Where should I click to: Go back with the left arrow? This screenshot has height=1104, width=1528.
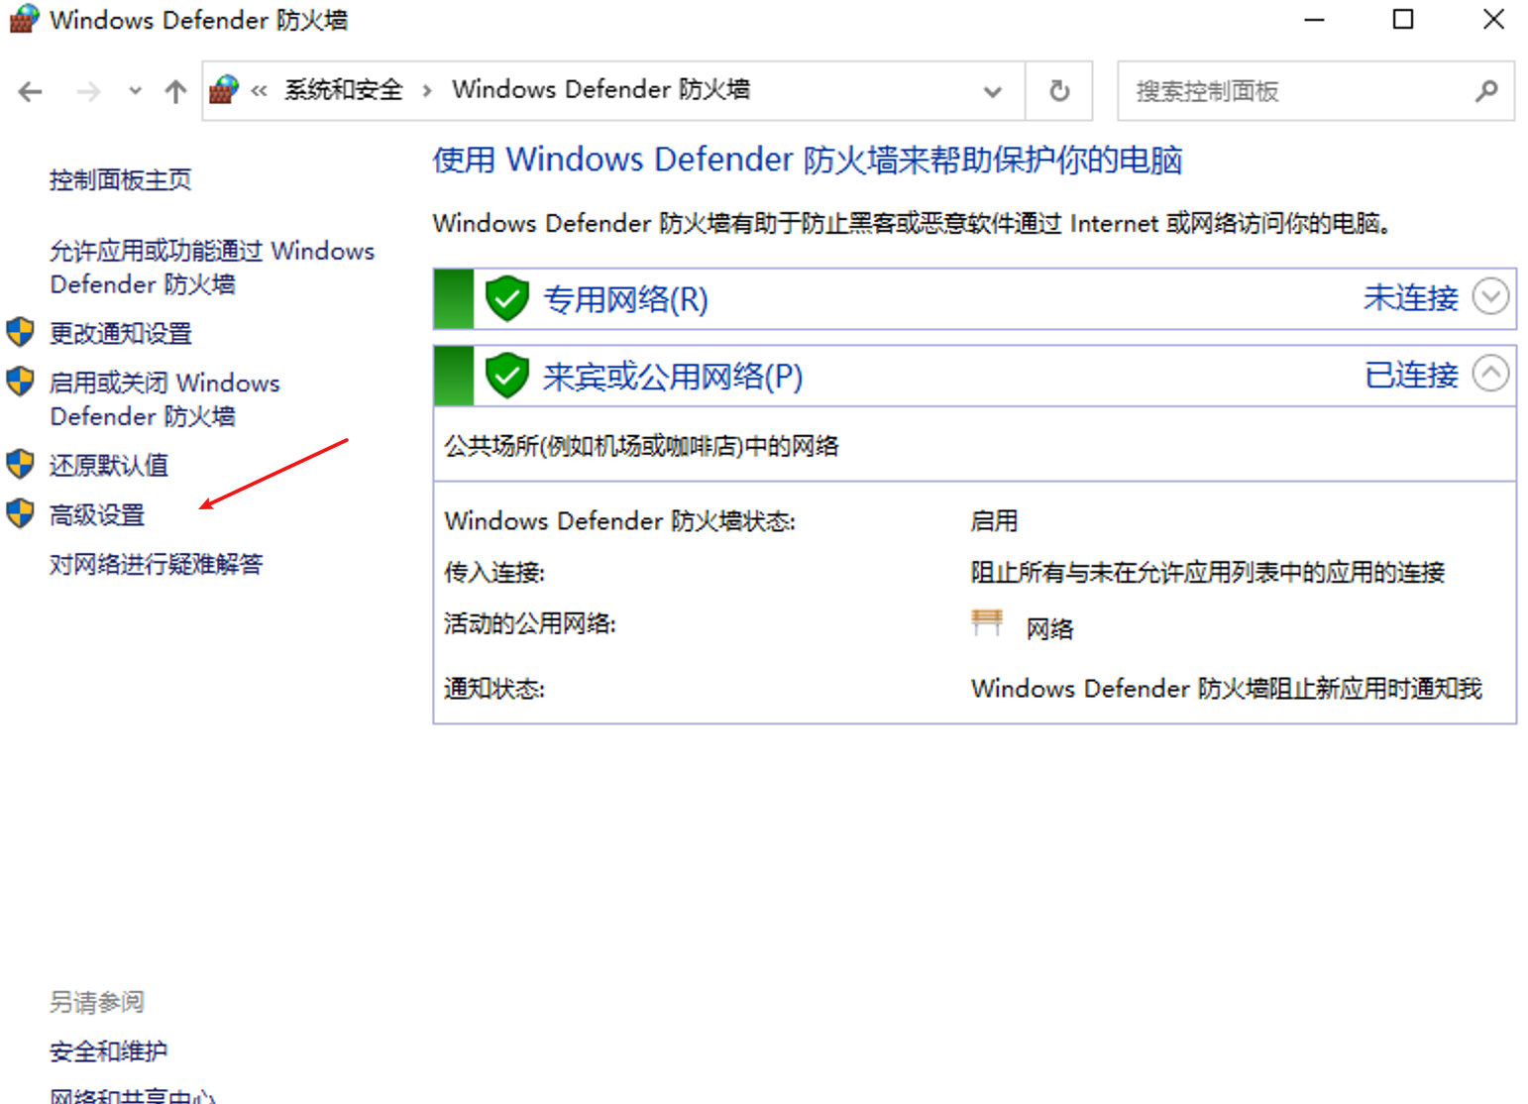31,92
